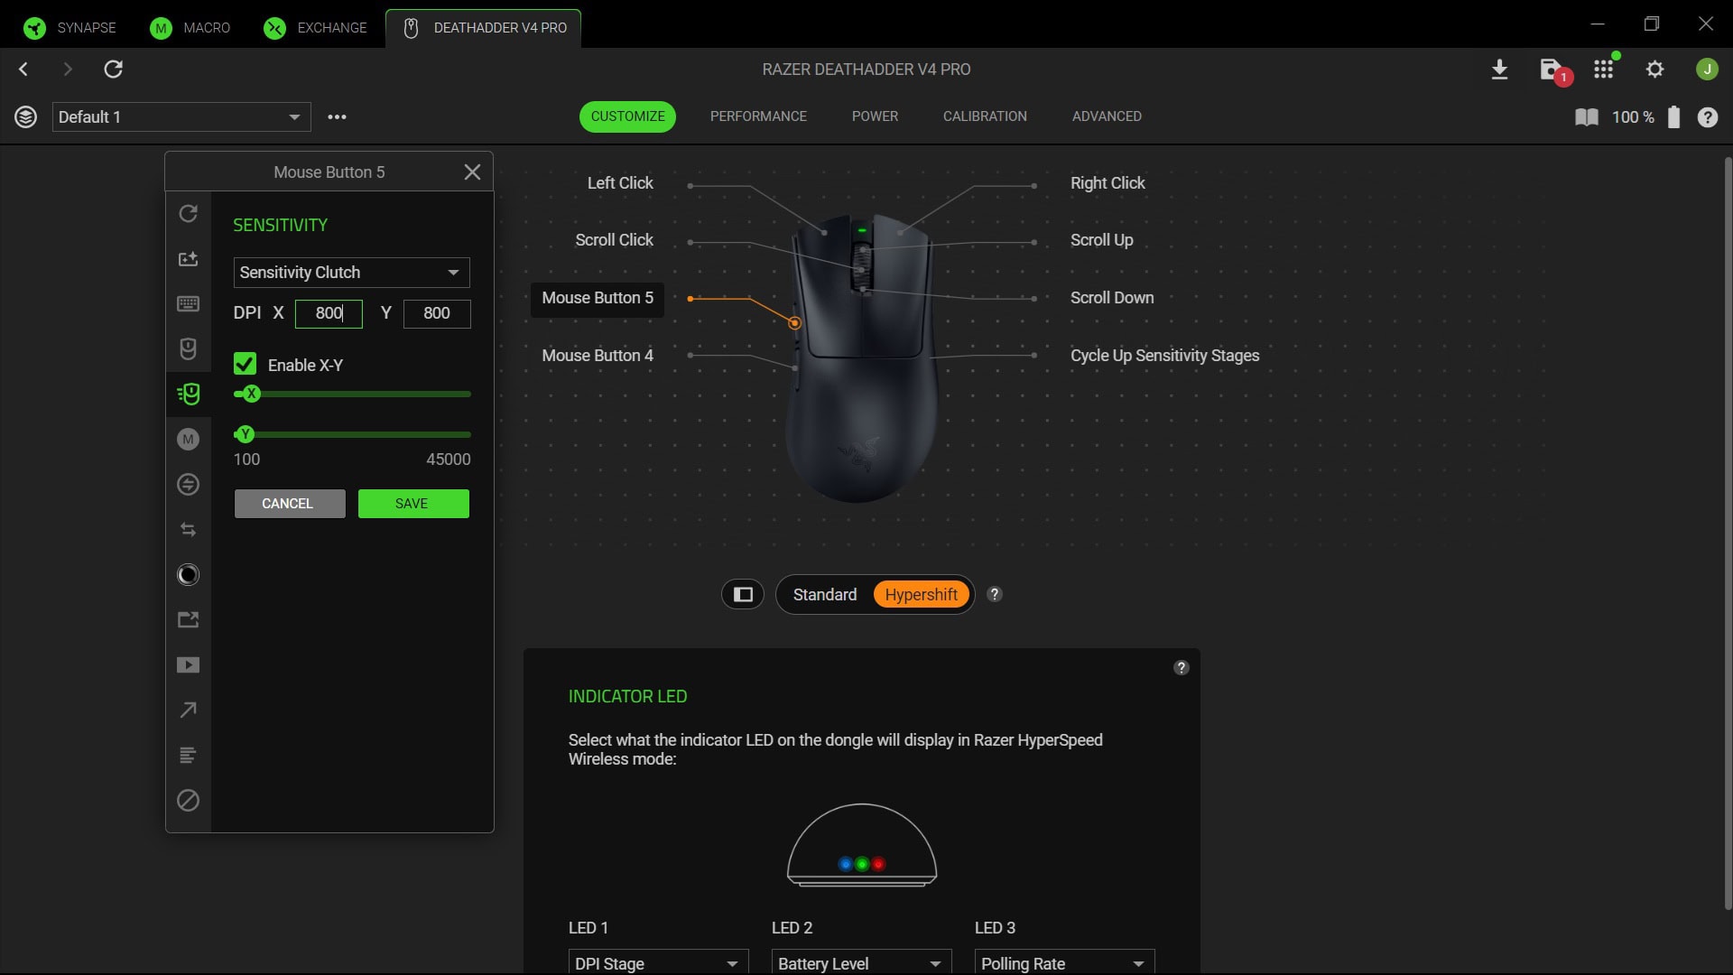Viewport: 1733px width, 975px height.
Task: Open the AI prompt category icon
Action: coord(188,259)
